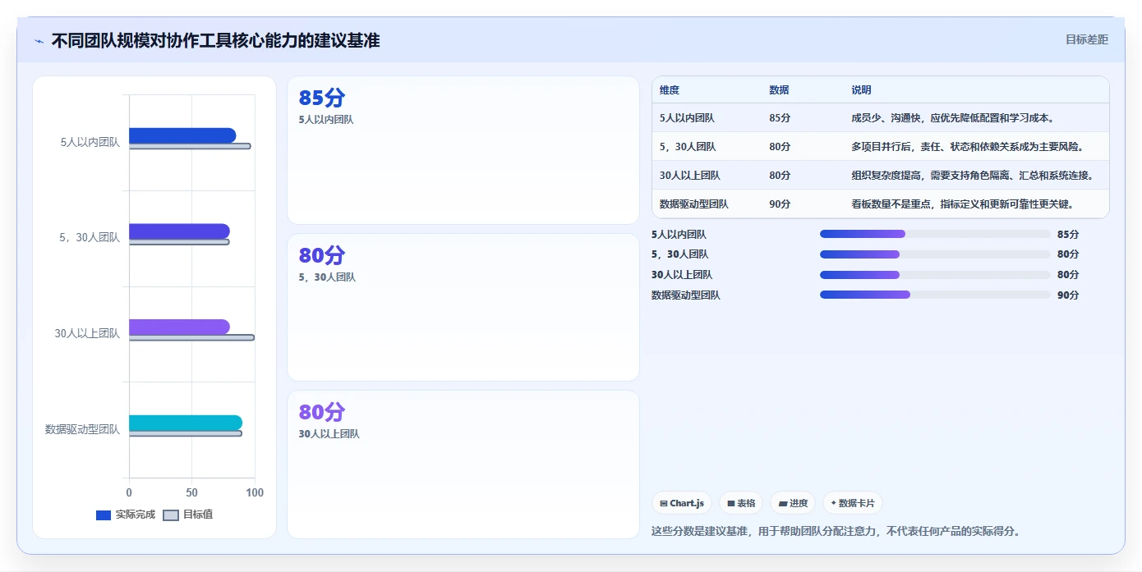
Task: Click the progress bar for 30人以上团队
Action: point(935,275)
